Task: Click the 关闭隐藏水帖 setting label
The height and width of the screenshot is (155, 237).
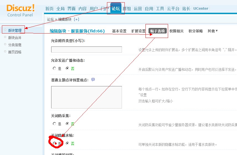Action: click(x=62, y=135)
